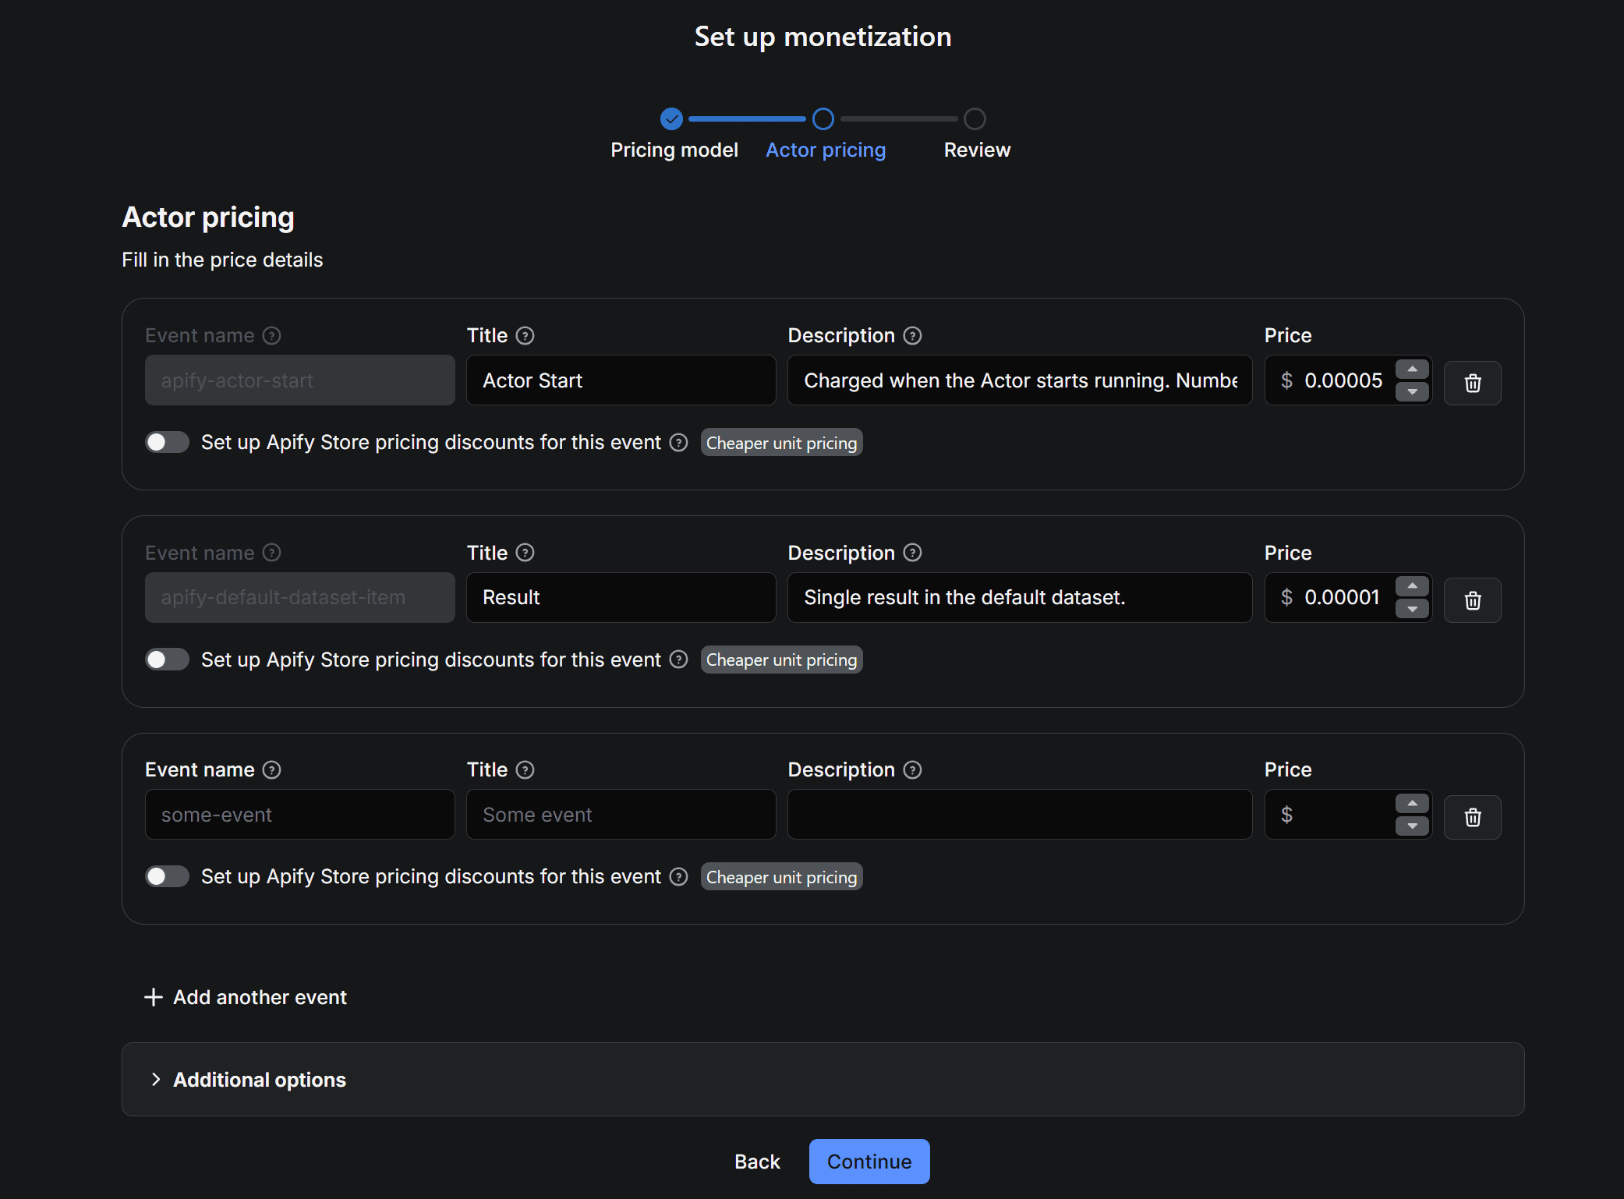This screenshot has height=1199, width=1624.
Task: Delete the some-event pricing row
Action: 1472,816
